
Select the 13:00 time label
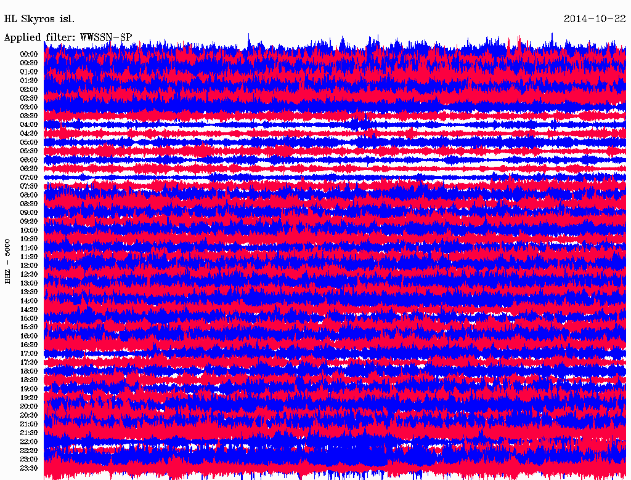(x=28, y=283)
